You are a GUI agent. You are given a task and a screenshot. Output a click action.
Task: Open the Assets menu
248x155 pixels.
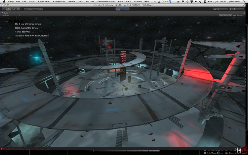(32, 1)
